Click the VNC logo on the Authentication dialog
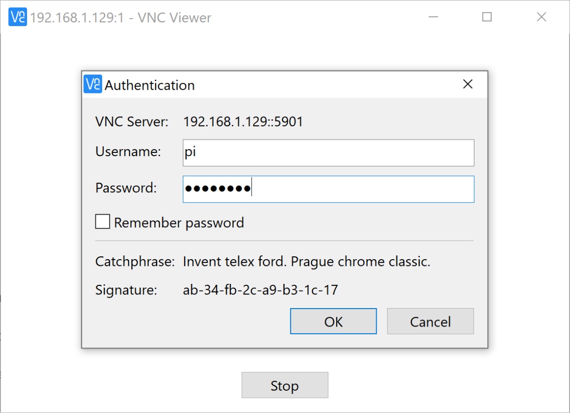This screenshot has width=570, height=413. coord(91,84)
